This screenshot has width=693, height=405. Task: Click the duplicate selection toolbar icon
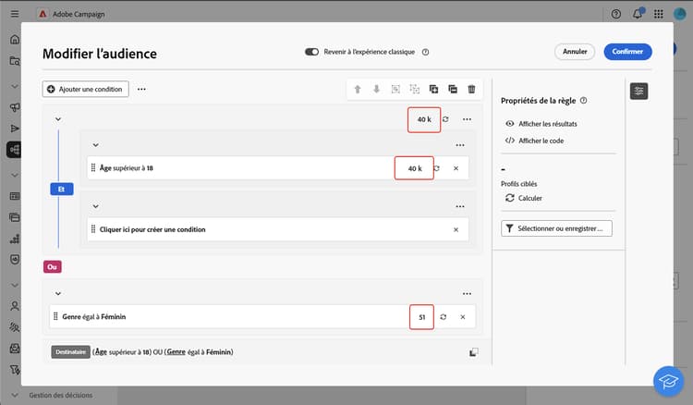point(433,90)
